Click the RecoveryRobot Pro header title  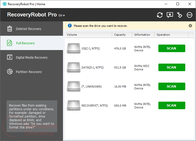(32, 15)
